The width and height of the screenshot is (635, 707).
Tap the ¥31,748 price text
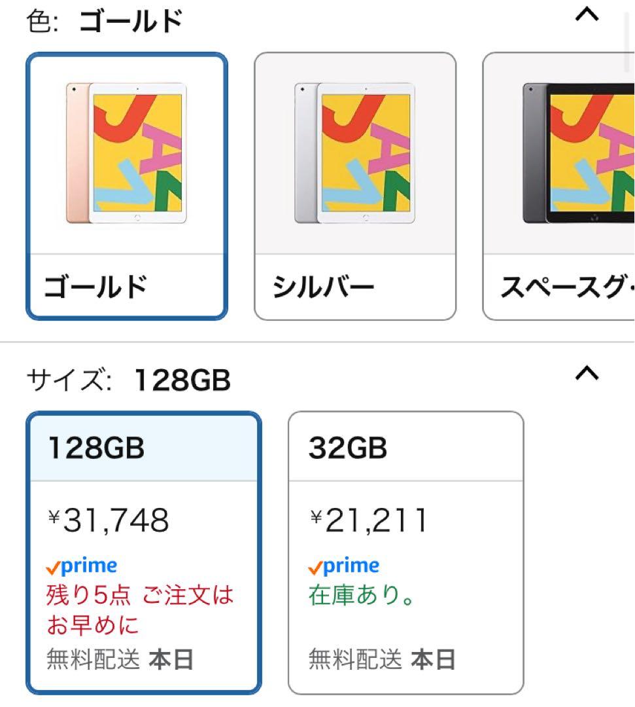pos(108,520)
